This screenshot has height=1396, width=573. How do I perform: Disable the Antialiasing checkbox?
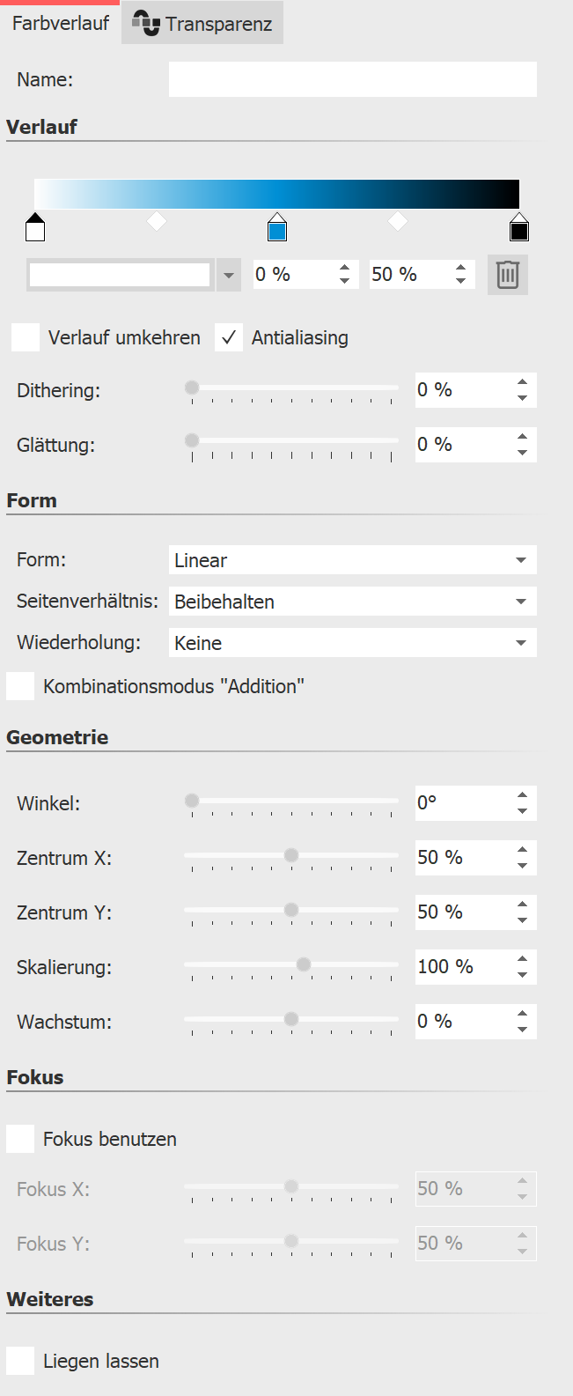click(229, 337)
